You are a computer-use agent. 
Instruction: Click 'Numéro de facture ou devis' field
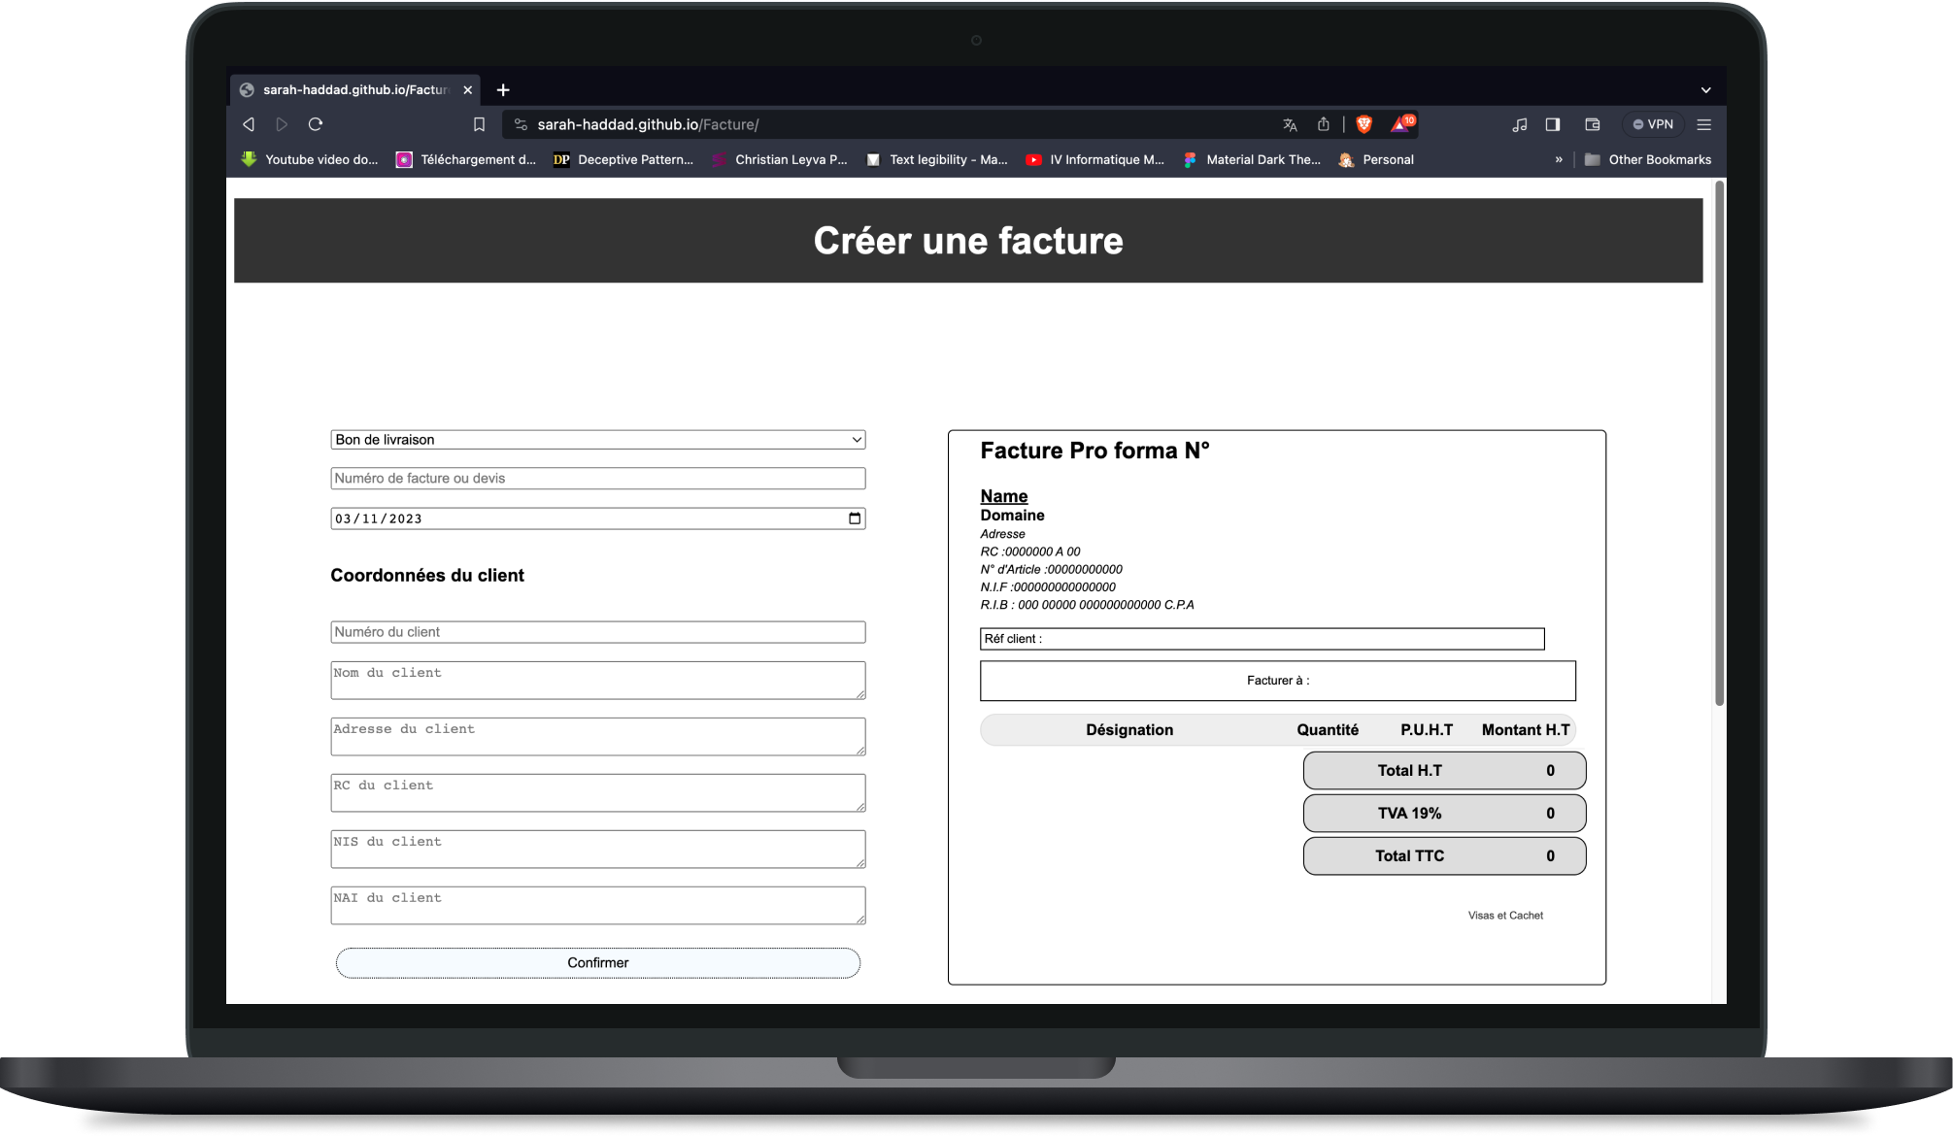pos(598,479)
